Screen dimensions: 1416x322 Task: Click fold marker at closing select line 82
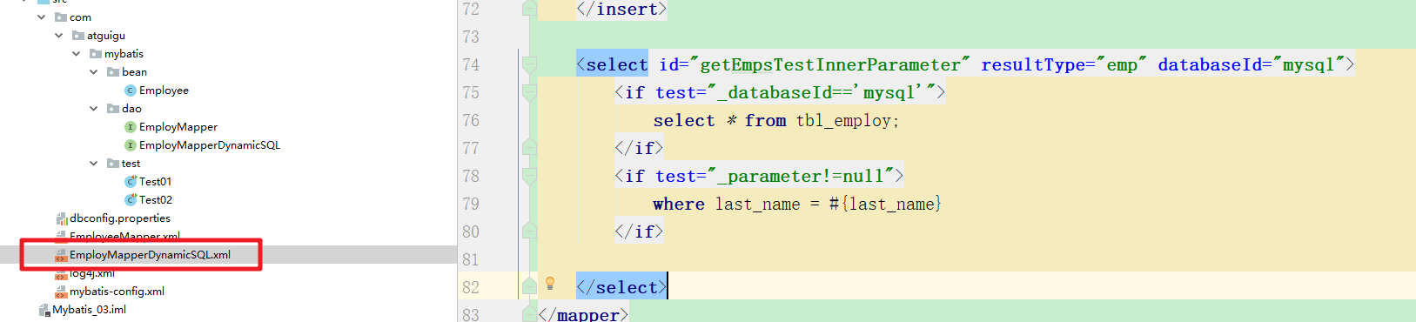(529, 286)
